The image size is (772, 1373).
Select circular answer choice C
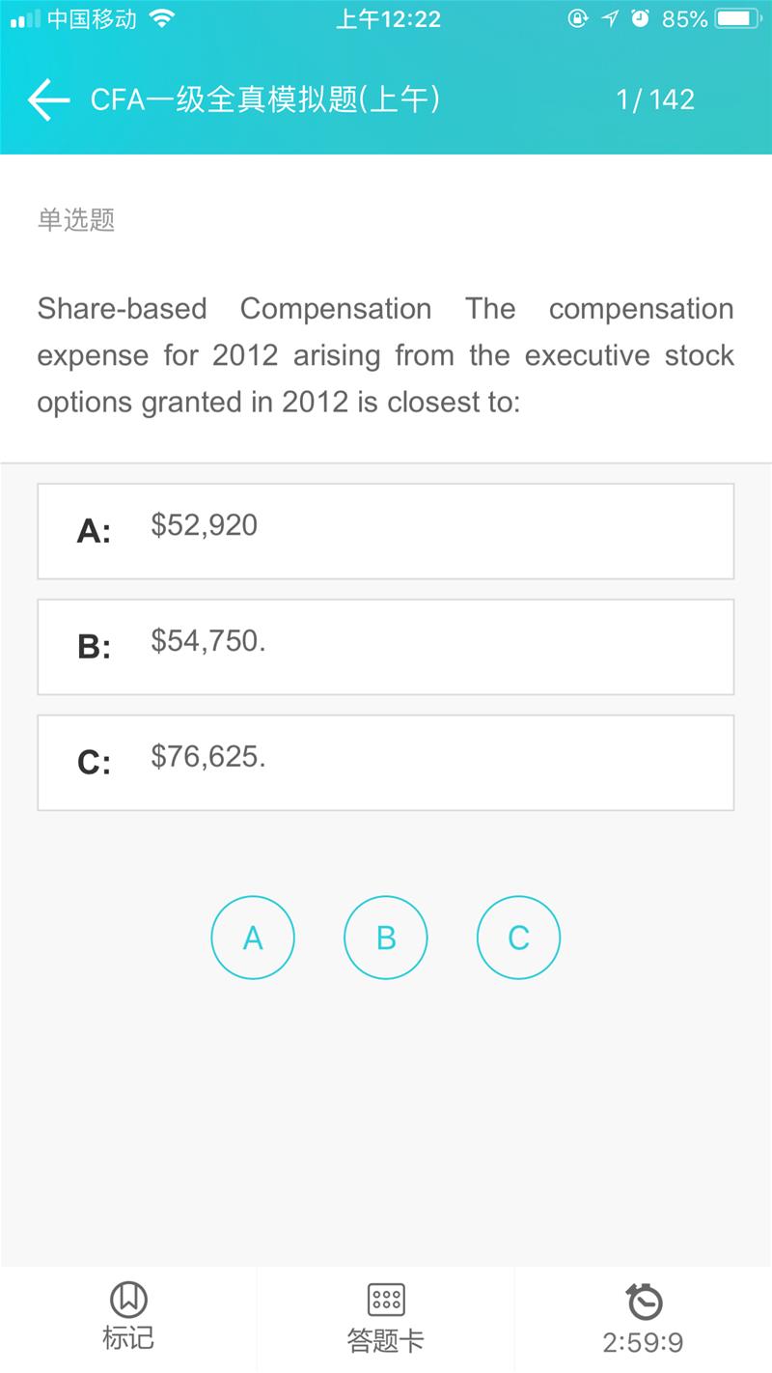[x=518, y=938]
